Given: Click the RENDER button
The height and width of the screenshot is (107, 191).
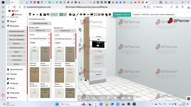Looking at the screenshot, I should [54, 15].
